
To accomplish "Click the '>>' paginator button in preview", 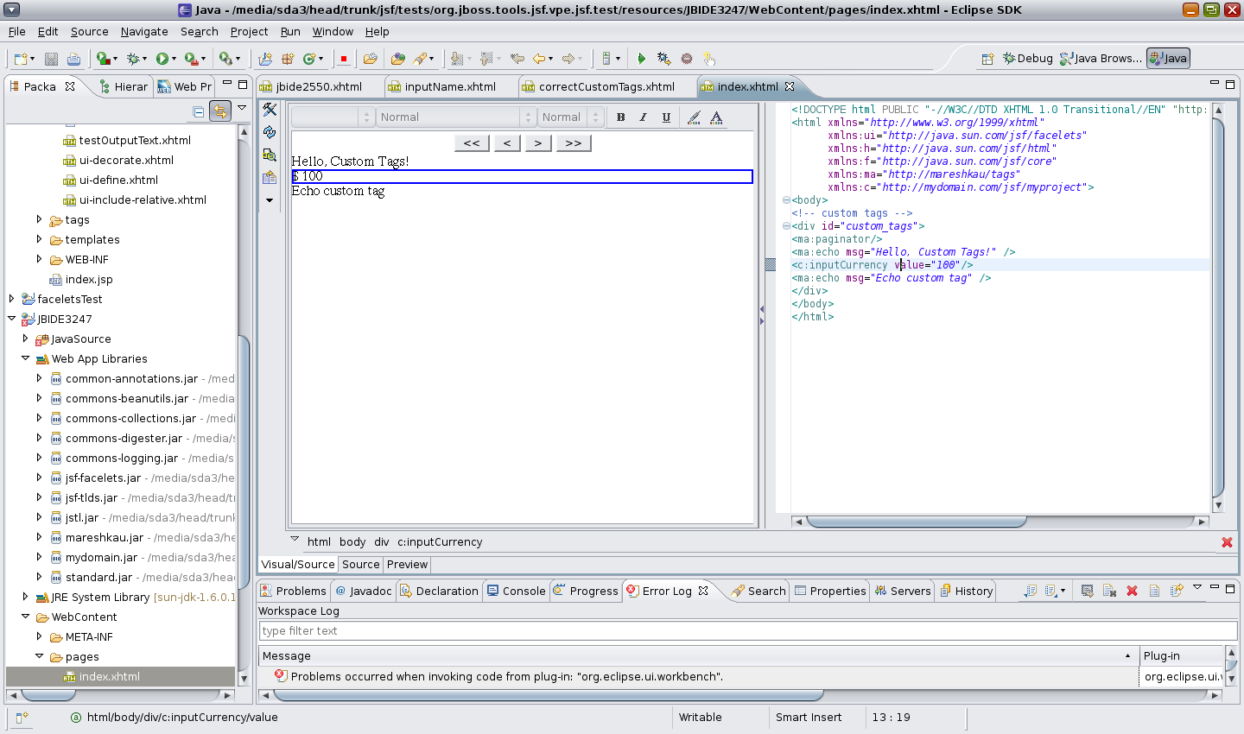I will pyautogui.click(x=574, y=143).
